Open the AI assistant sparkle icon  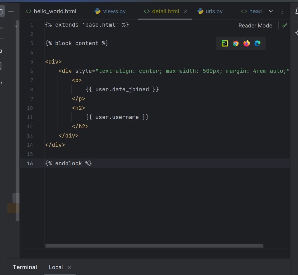(297, 33)
